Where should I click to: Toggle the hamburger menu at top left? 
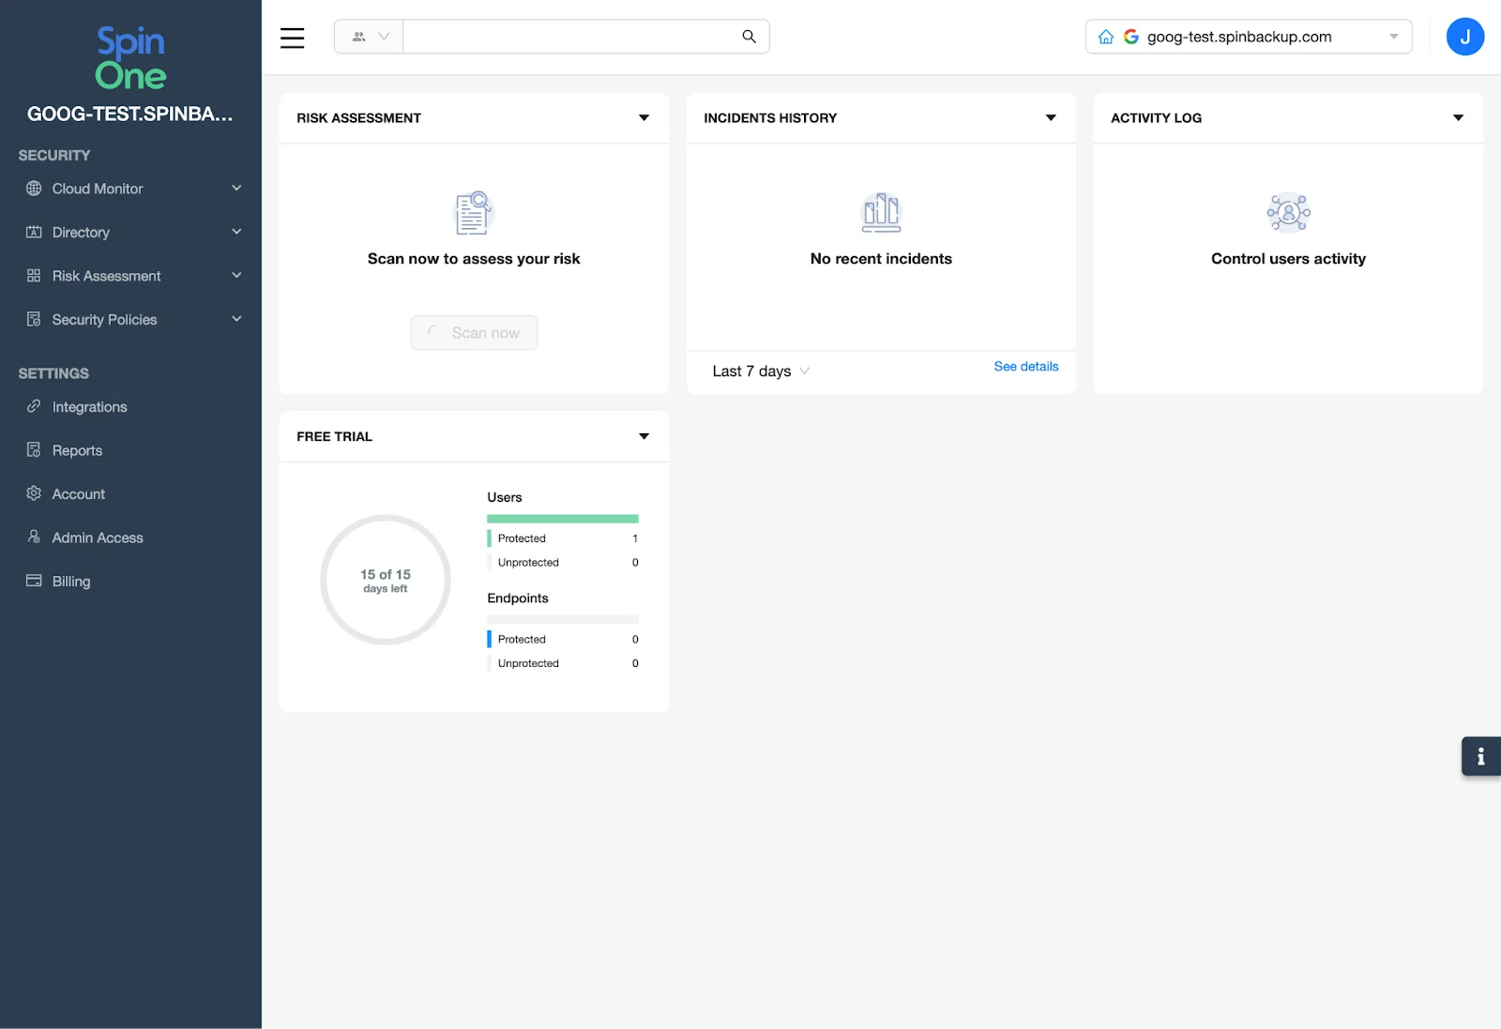click(292, 38)
